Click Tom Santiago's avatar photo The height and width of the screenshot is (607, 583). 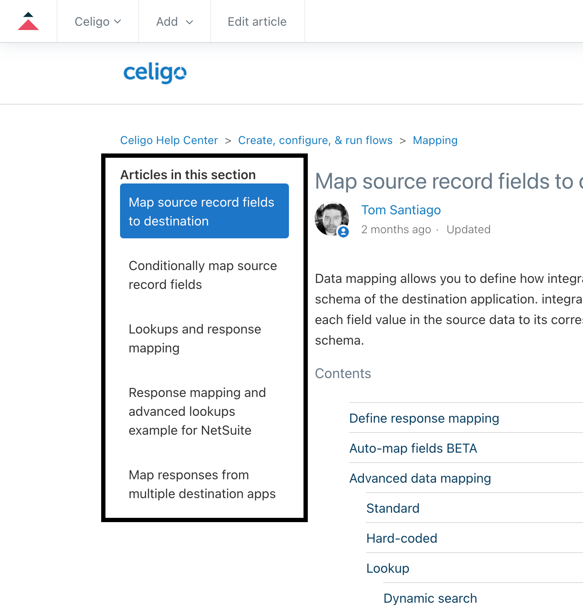click(332, 219)
